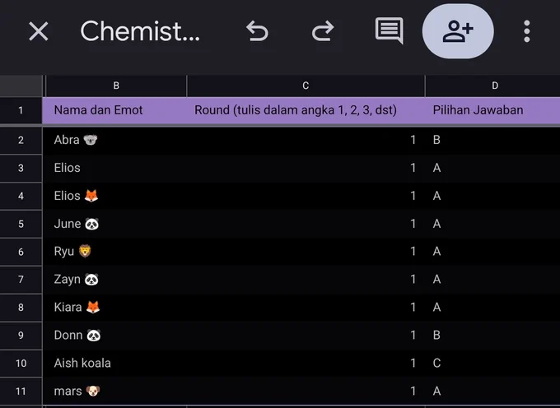Select the answer cell C in row 10
Image resolution: width=560 pixels, height=408 pixels.
tap(492, 363)
